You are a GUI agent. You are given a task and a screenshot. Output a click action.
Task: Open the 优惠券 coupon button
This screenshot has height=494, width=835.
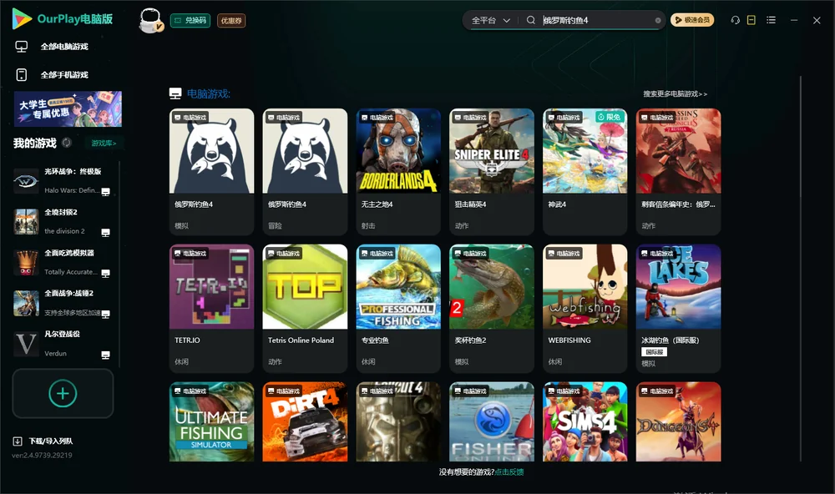point(231,21)
